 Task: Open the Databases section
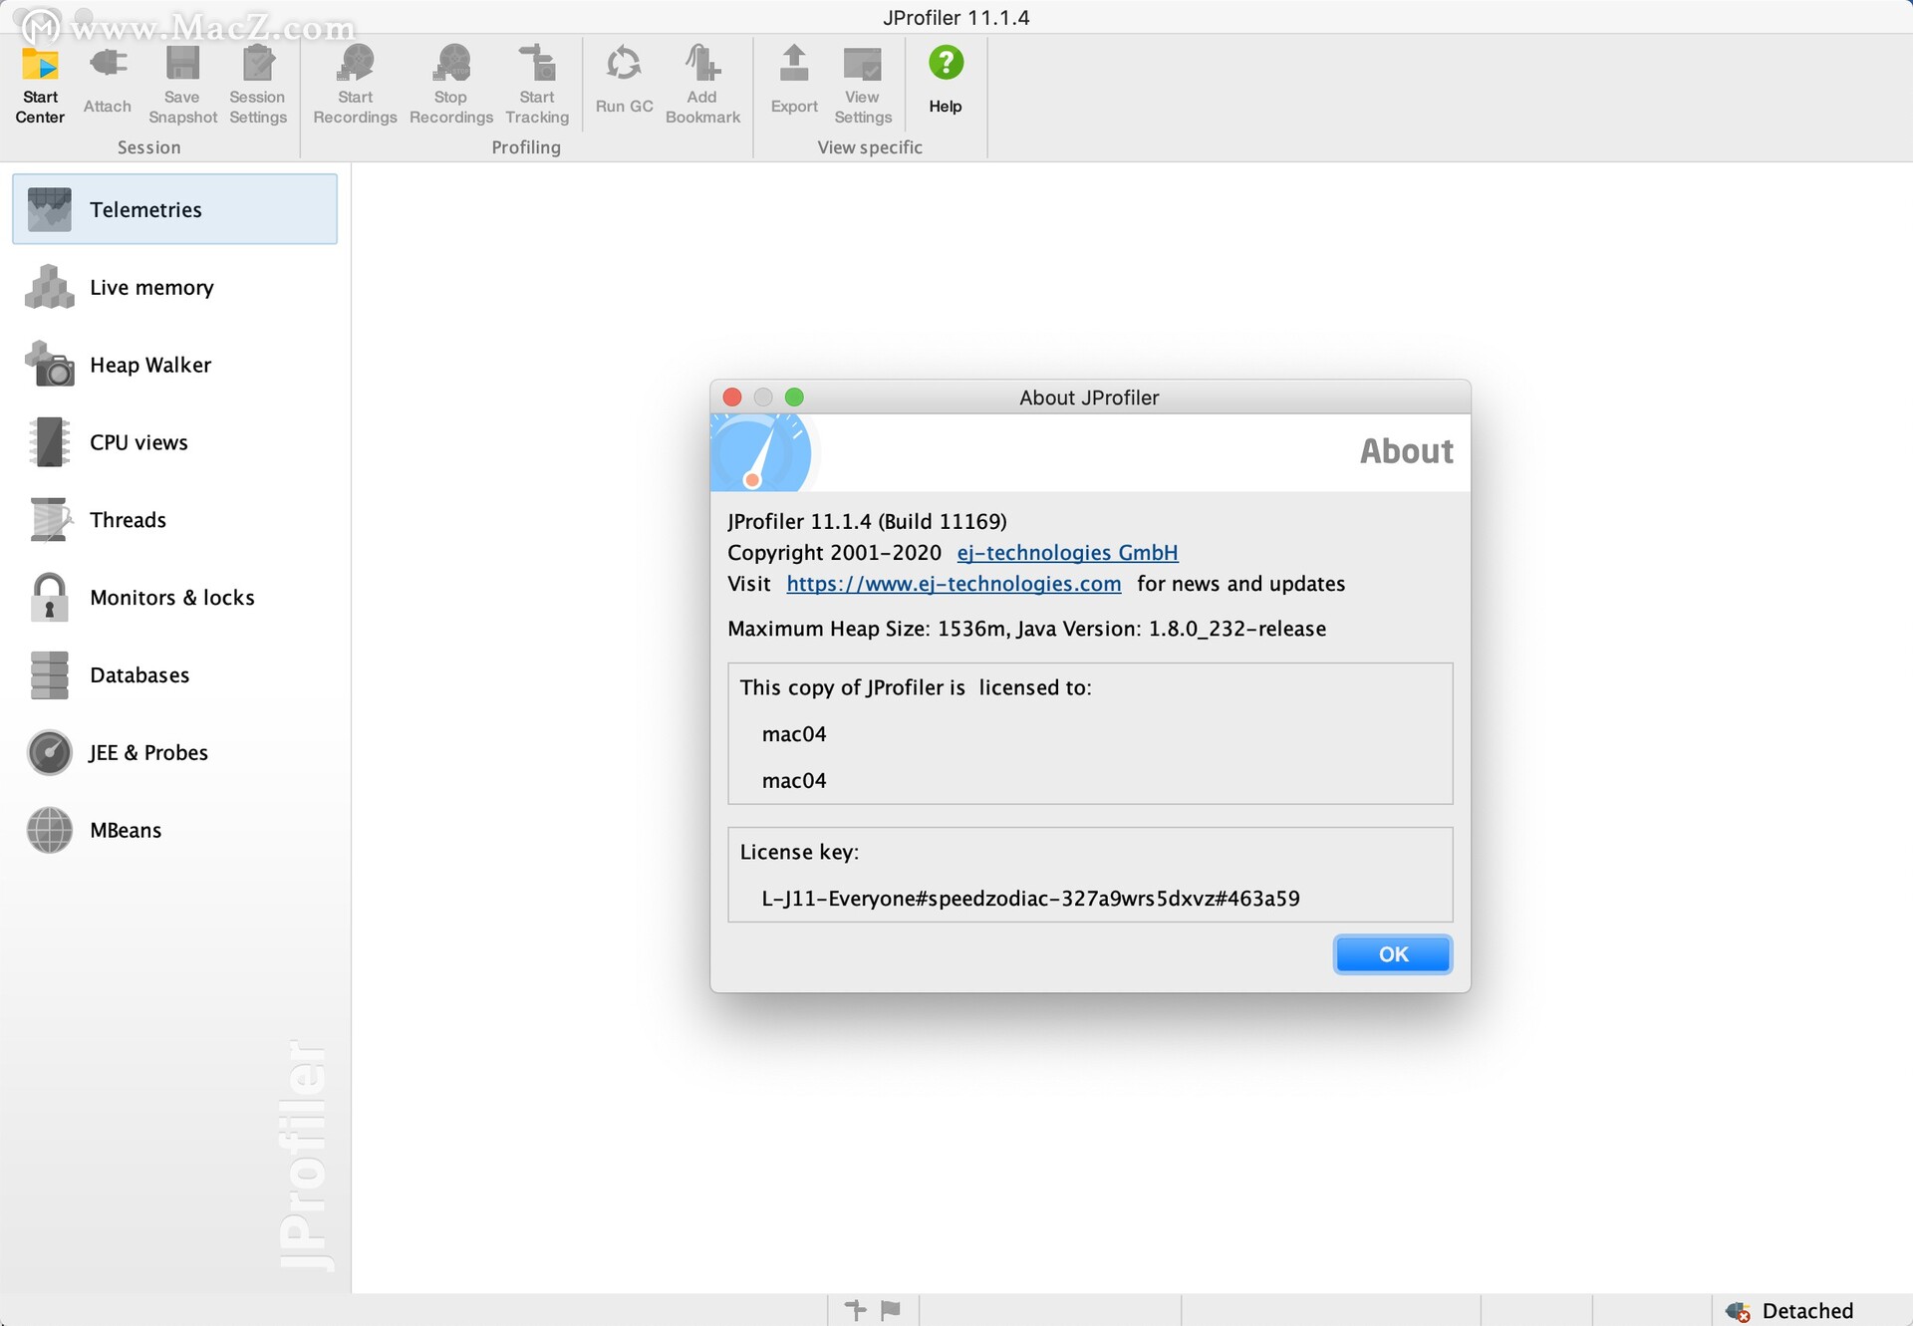tap(174, 675)
